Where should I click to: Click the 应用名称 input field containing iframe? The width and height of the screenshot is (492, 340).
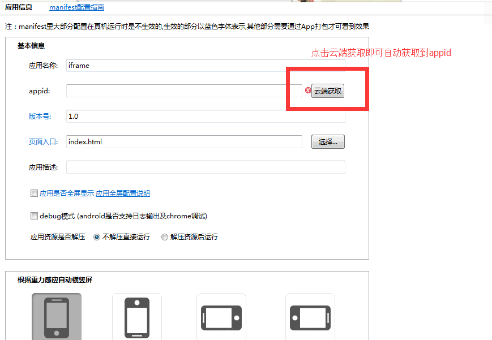(206, 65)
